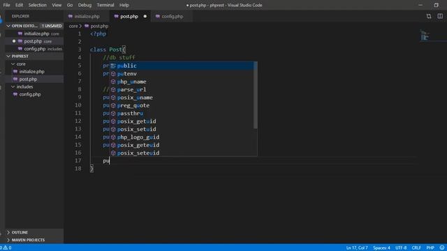The height and width of the screenshot is (251, 447).
Task: Choose the 'posix_uname' autocomplete suggestion
Action: coord(182,98)
